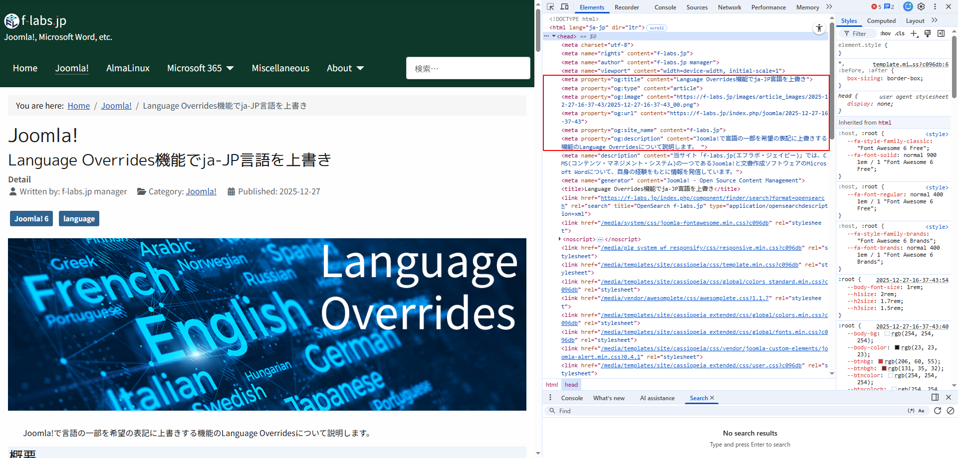Click the Joomla! 6 tag button
The image size is (958, 458).
(31, 218)
